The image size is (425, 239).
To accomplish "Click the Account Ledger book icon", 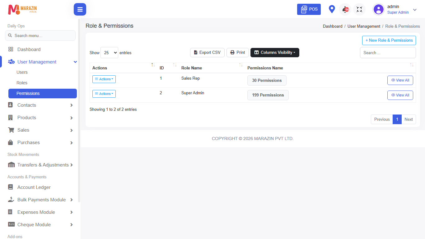I will point(11,187).
